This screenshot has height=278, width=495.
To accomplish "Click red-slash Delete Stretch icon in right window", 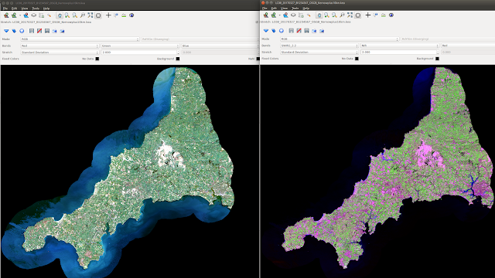I will point(299,31).
